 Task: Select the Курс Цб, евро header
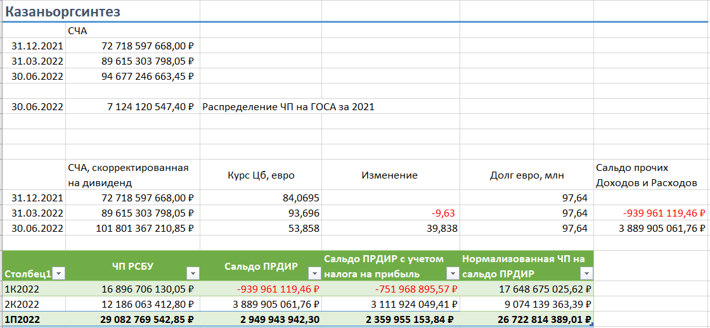(x=261, y=175)
